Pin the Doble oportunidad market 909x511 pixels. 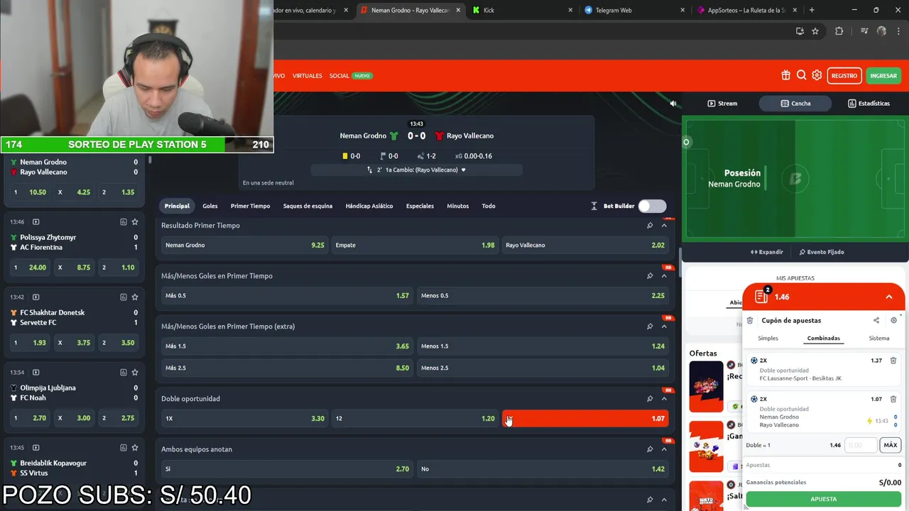[x=649, y=398]
